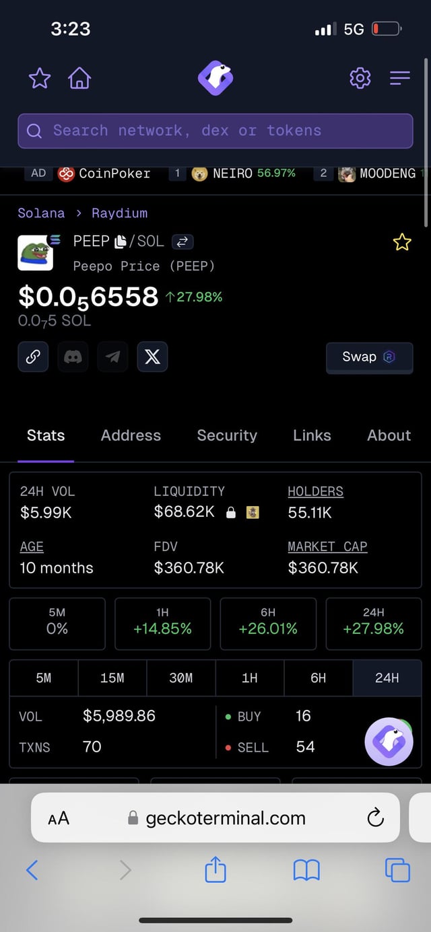Open settings gear icon
The width and height of the screenshot is (431, 932).
pos(360,79)
